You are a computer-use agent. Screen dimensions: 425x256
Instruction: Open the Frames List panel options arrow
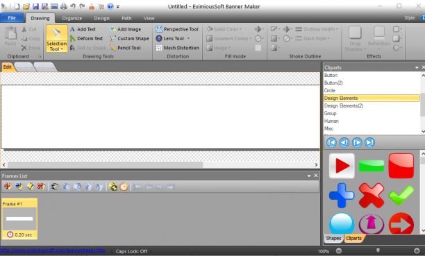point(309,176)
